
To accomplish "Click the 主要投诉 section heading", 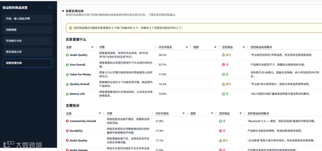I will 73,106.
